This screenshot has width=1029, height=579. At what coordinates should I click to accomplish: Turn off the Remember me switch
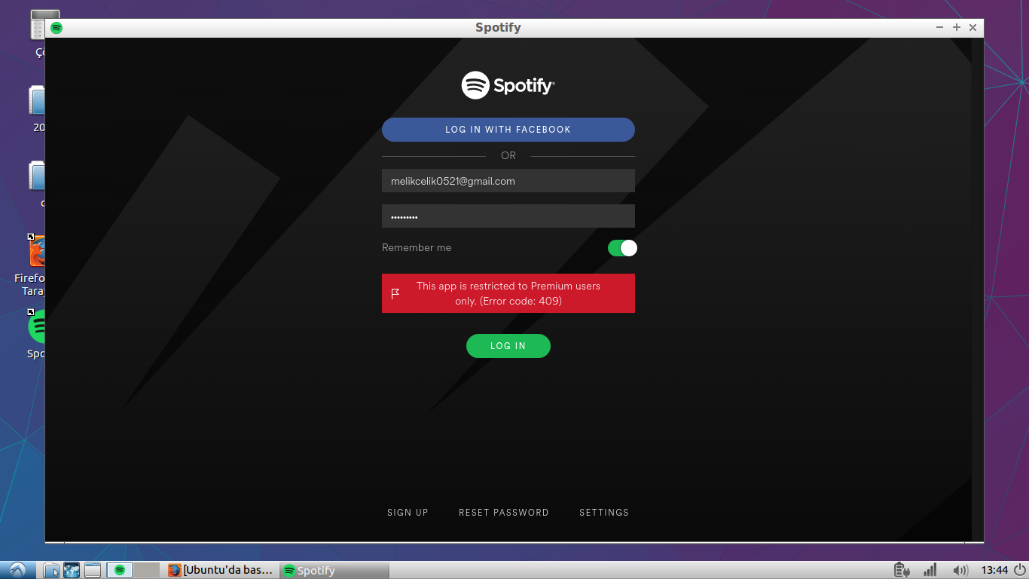[x=622, y=248]
